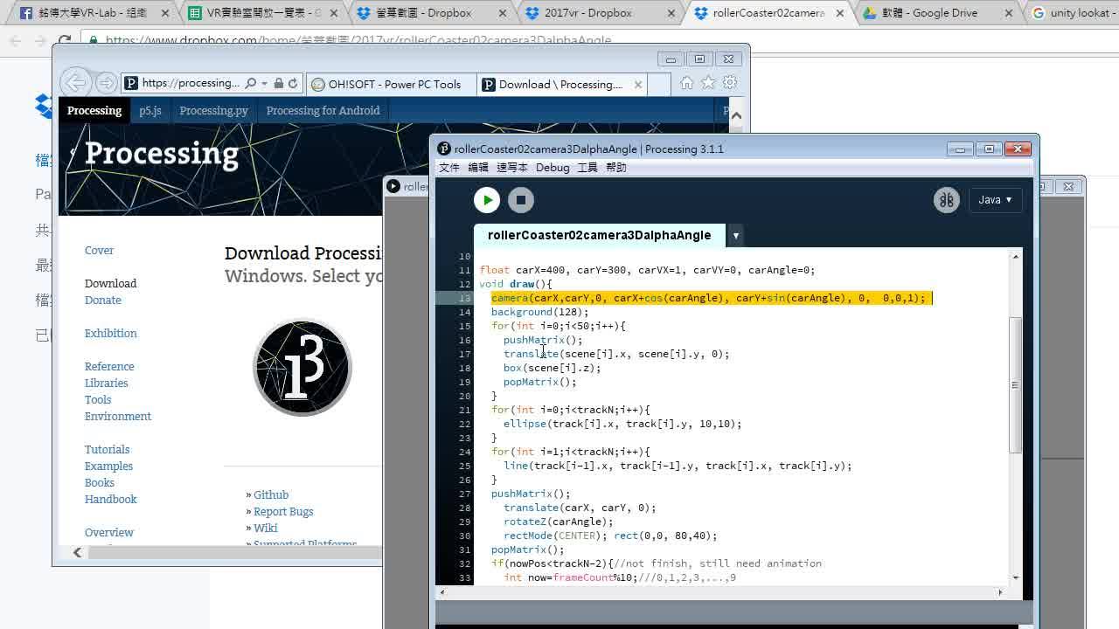This screenshot has width=1119, height=629.
Task: Open Internet Explorer settings gear
Action: pyautogui.click(x=730, y=82)
